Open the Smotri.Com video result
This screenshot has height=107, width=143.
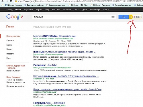[x=67, y=90]
